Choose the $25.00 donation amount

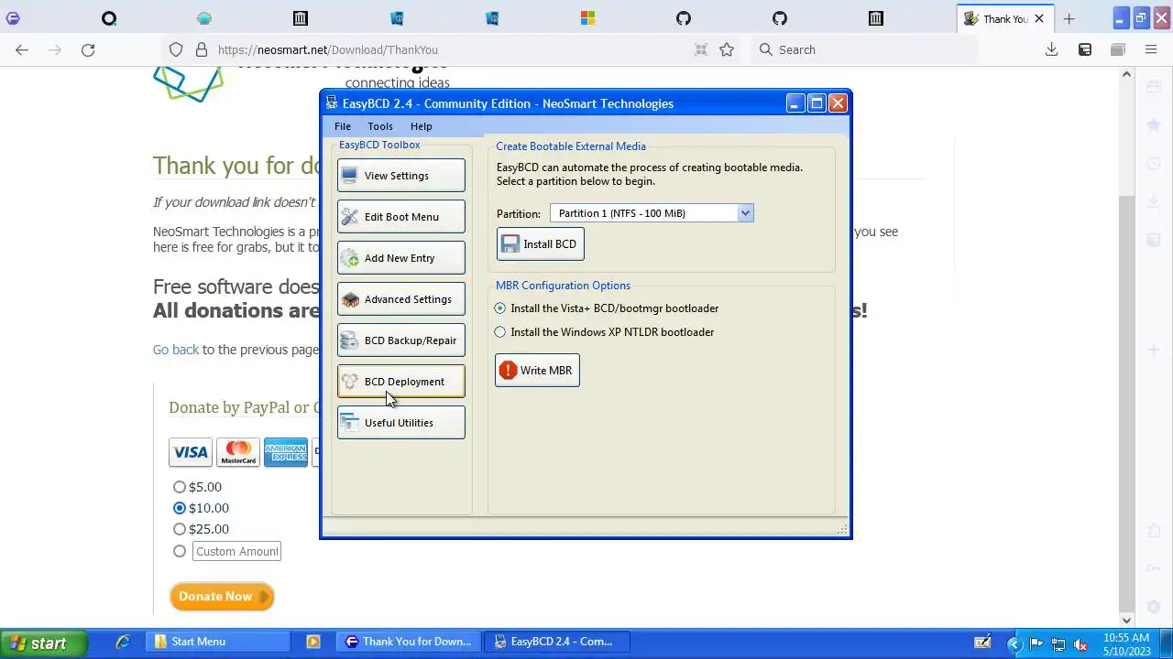[x=180, y=529]
